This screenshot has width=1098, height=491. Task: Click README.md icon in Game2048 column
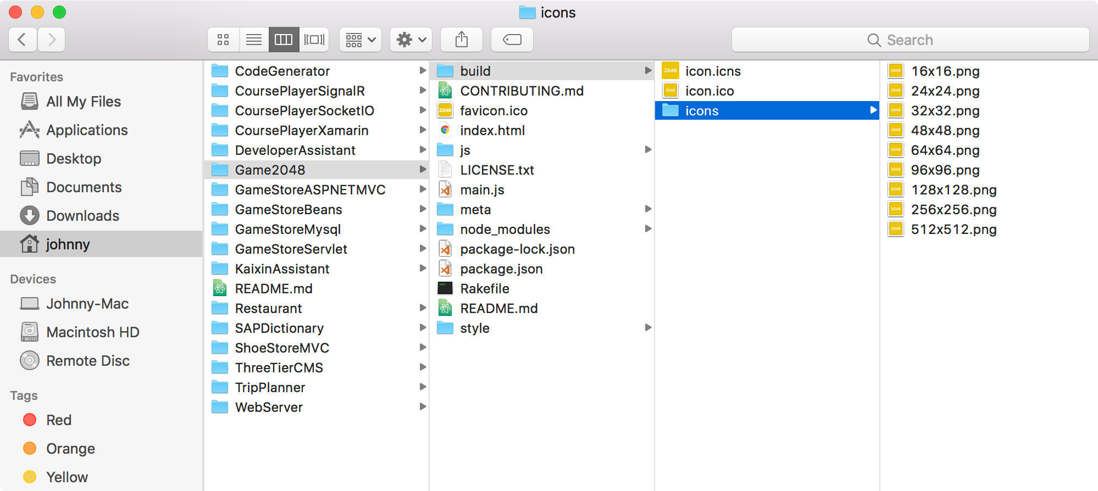click(445, 308)
